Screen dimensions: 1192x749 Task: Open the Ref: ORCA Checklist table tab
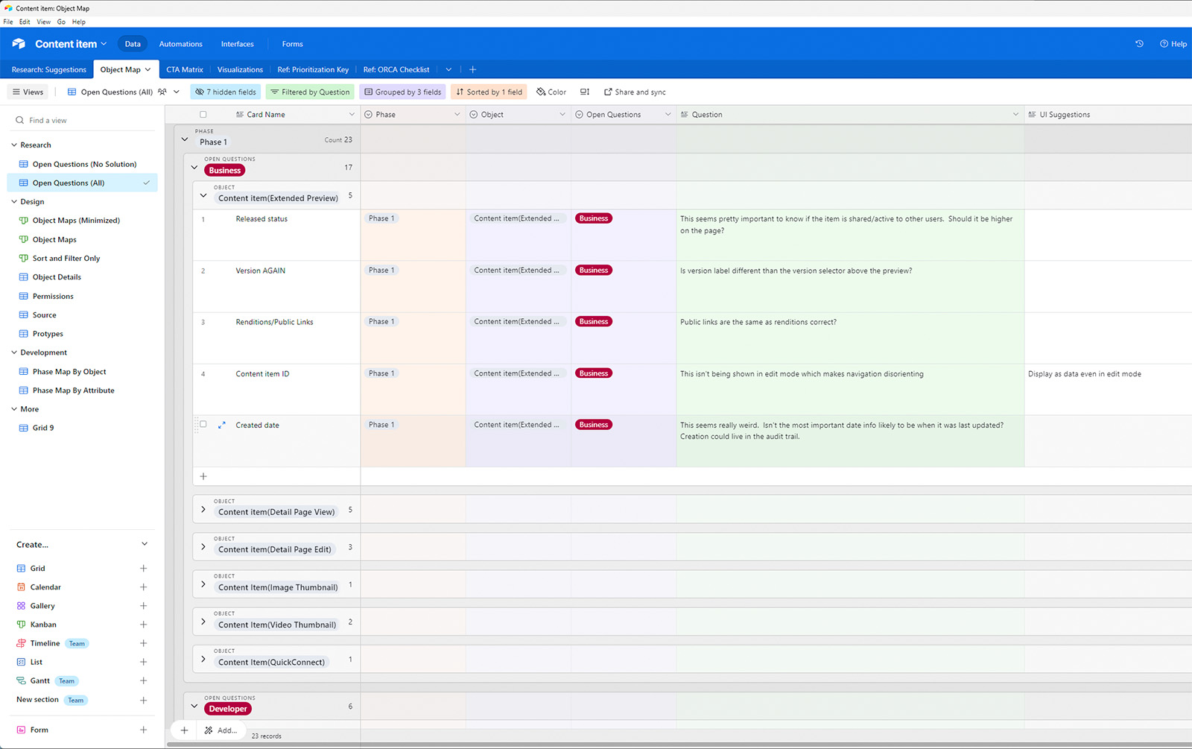click(x=396, y=69)
